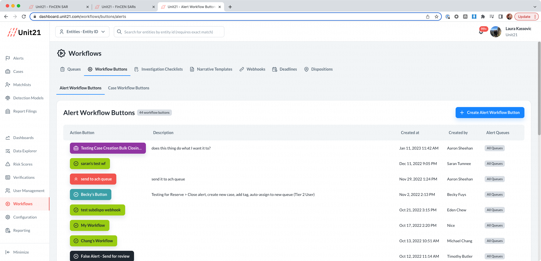Click the Risk Scores sidebar icon

pos(8,164)
